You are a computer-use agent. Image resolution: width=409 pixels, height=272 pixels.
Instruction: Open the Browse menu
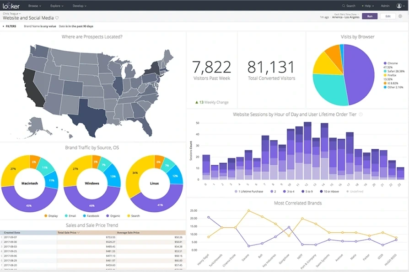[33, 5]
